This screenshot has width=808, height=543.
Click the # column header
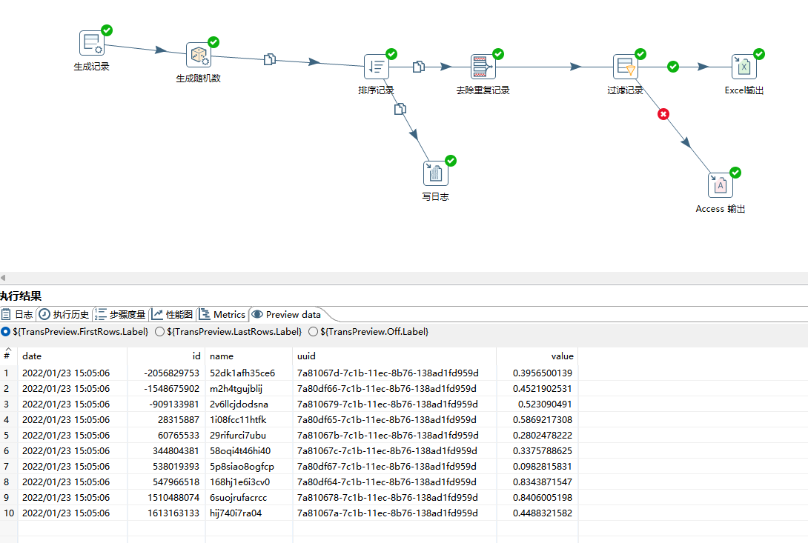coord(9,356)
